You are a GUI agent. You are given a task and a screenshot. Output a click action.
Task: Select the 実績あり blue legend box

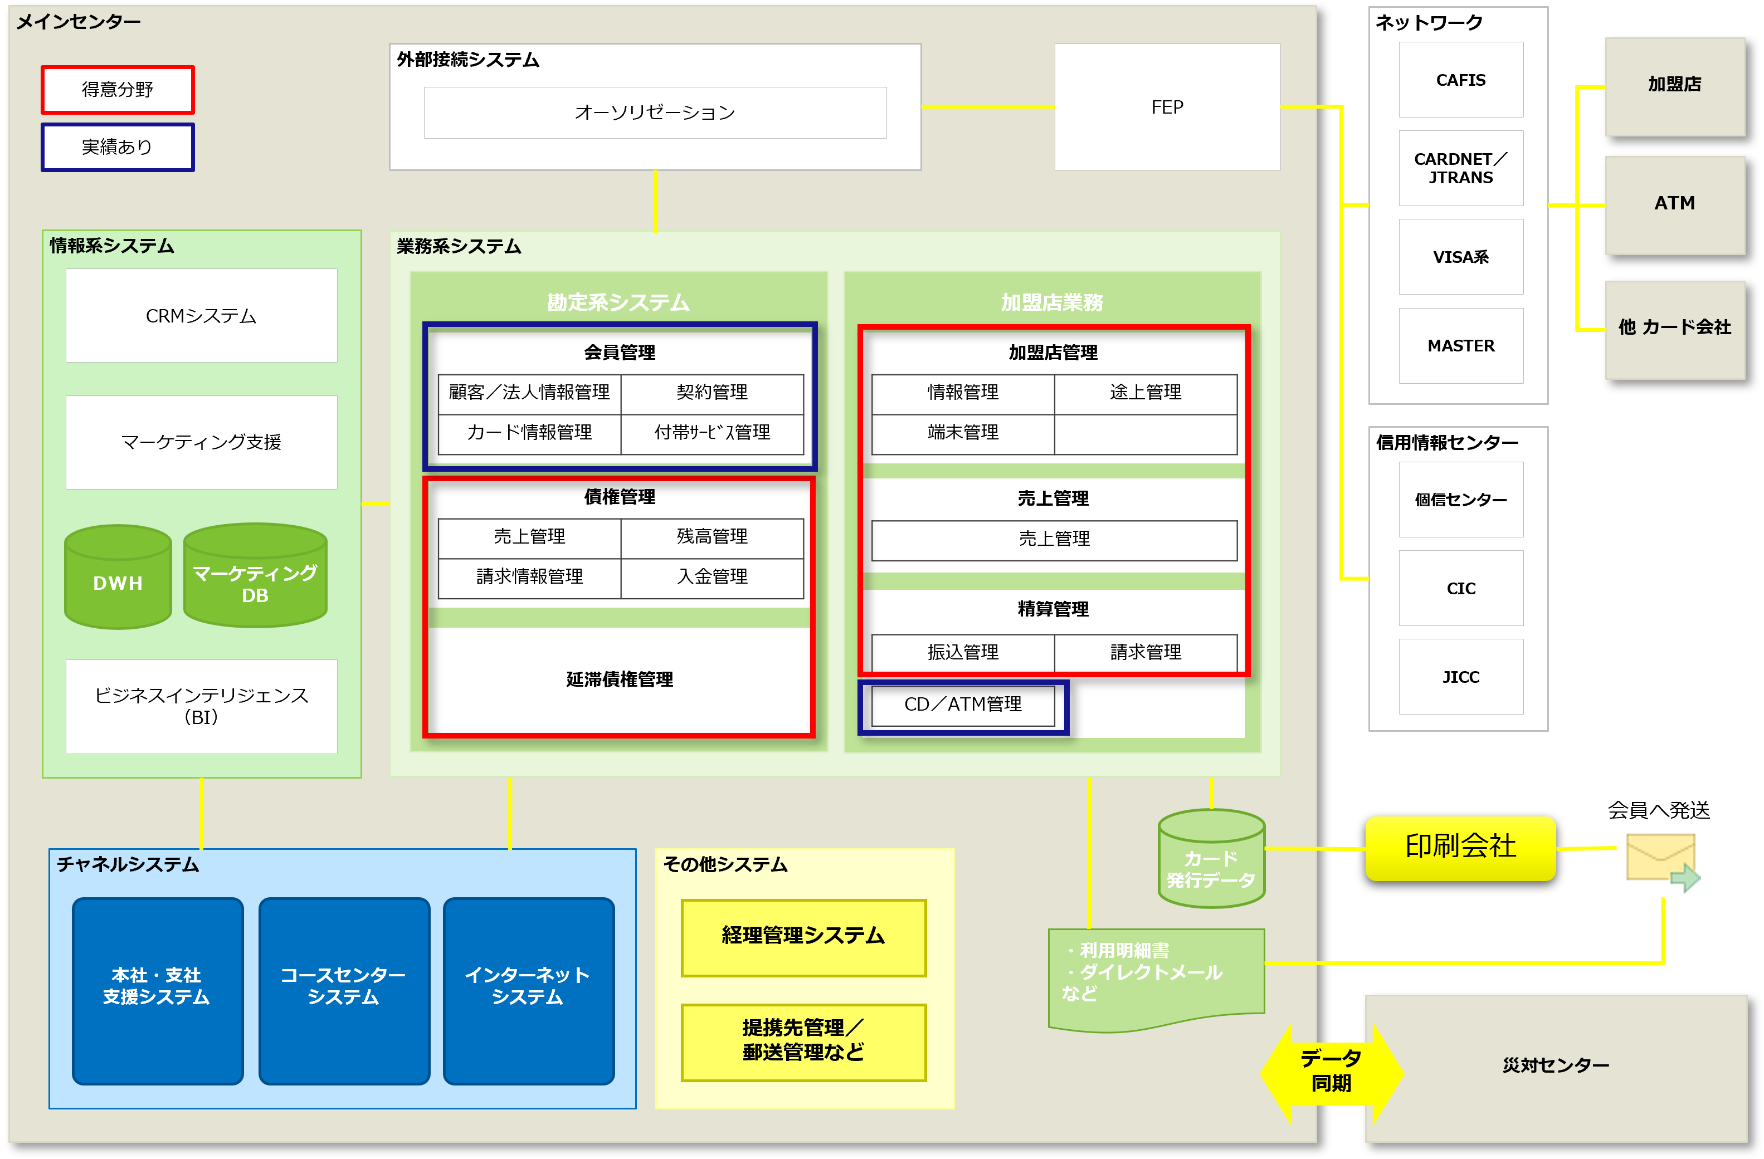coord(118,148)
